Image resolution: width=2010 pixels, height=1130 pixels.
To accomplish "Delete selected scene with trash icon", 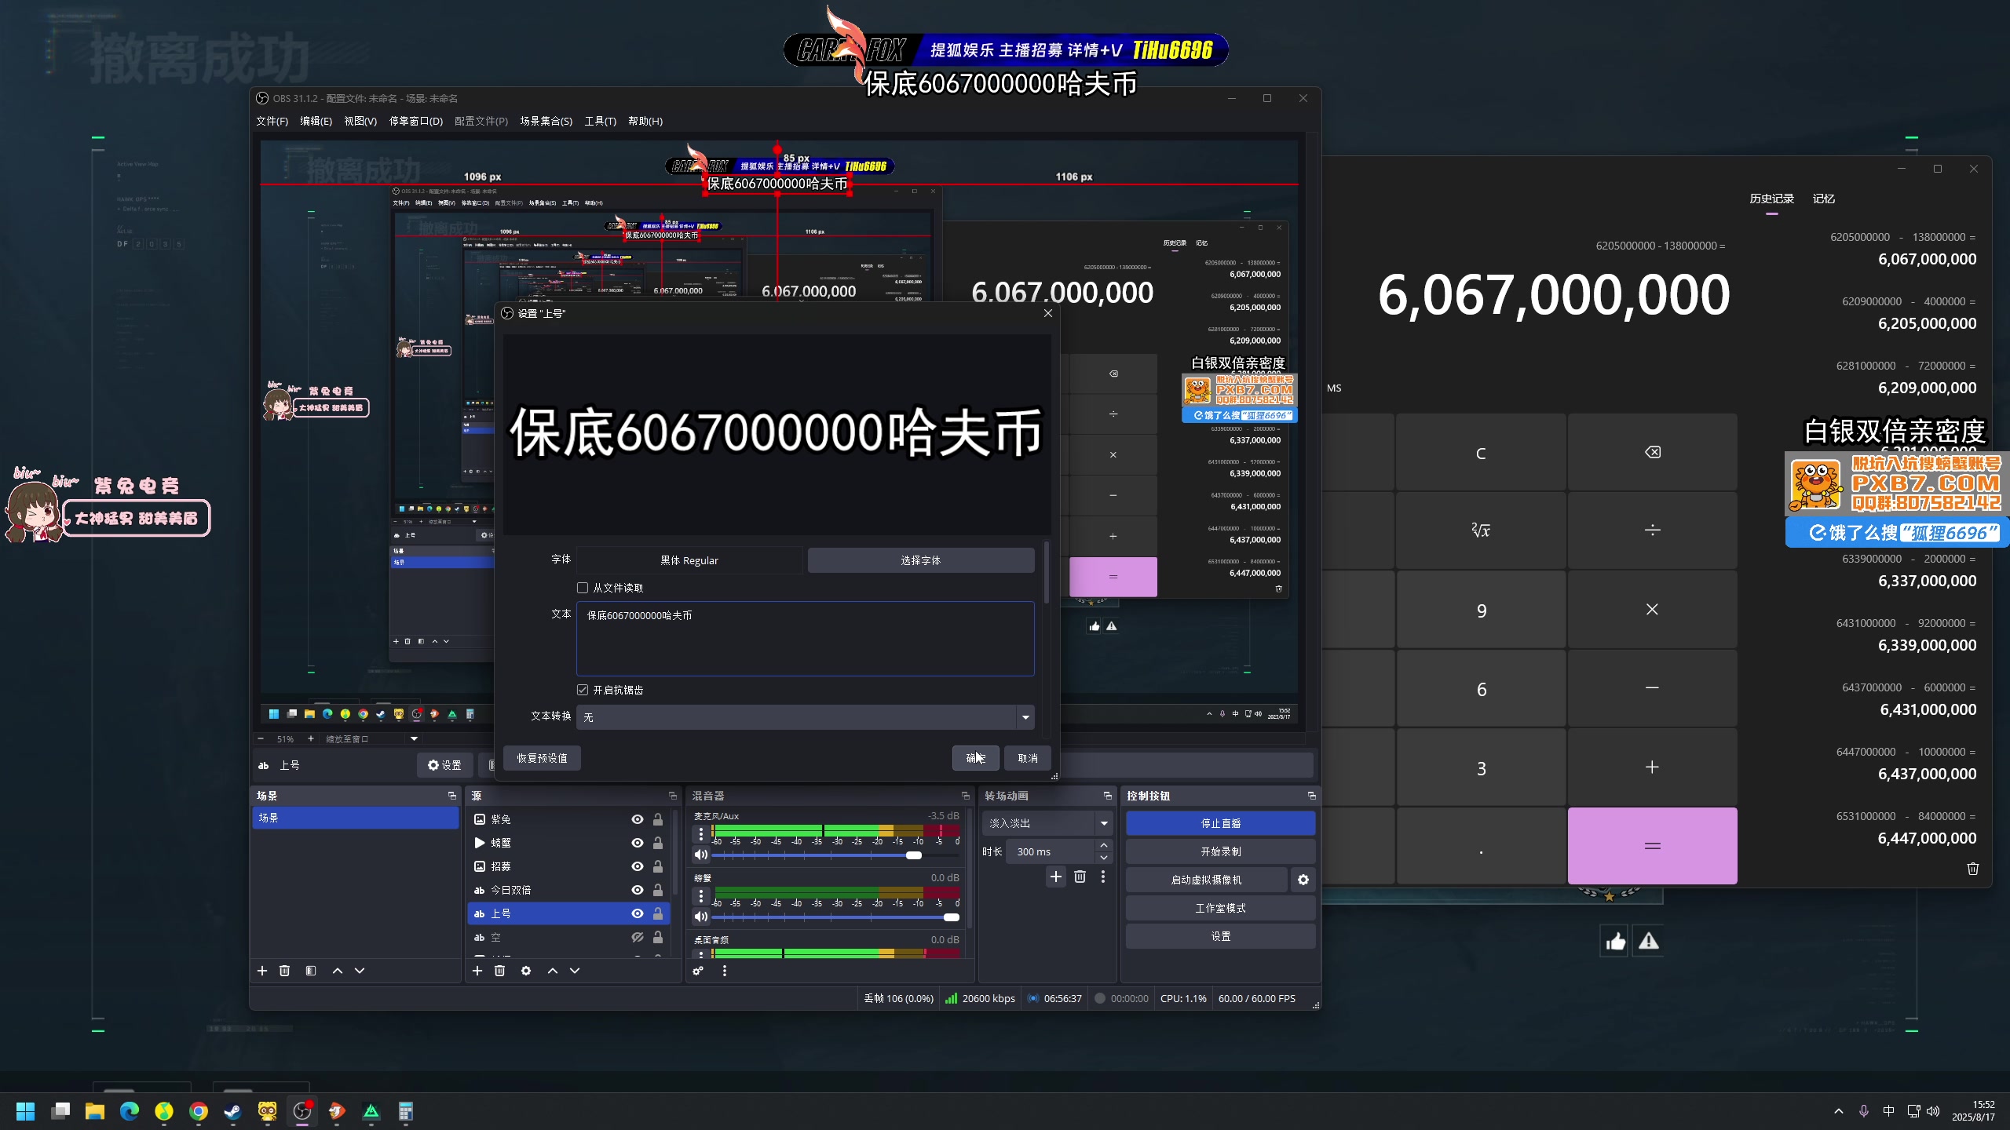I will pos(284,971).
